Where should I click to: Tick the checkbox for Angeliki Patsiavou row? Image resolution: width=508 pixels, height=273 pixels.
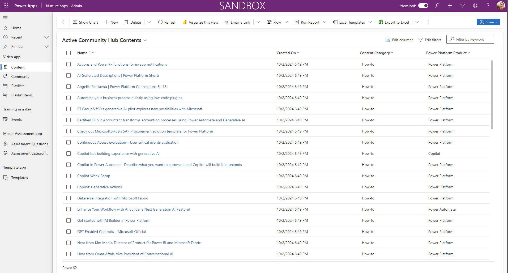coord(69,87)
